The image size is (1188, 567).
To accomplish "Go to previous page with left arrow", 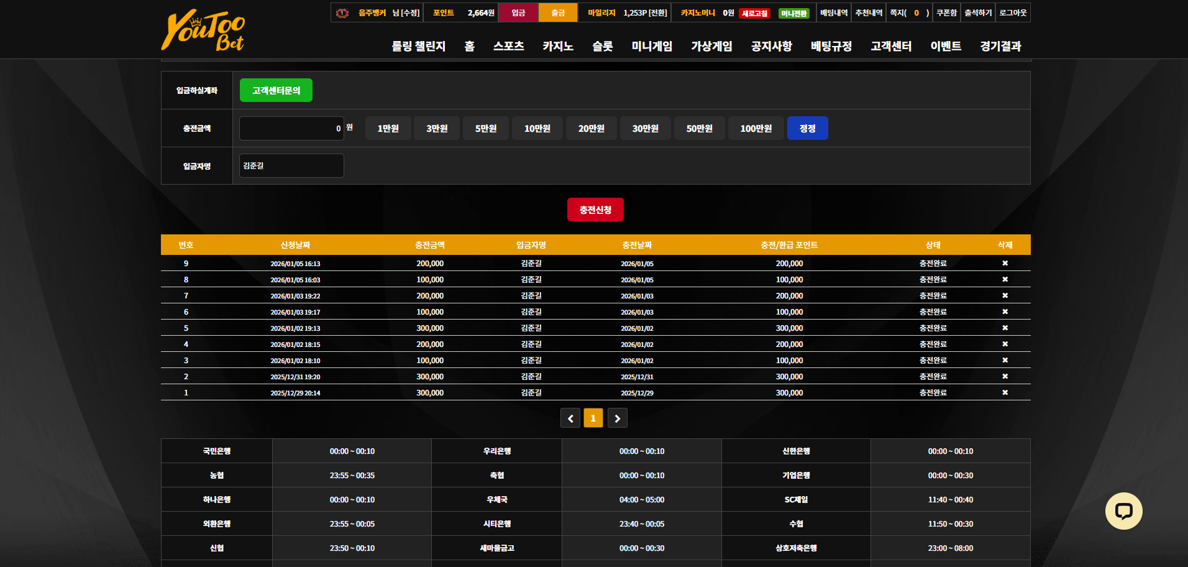I will (x=570, y=418).
